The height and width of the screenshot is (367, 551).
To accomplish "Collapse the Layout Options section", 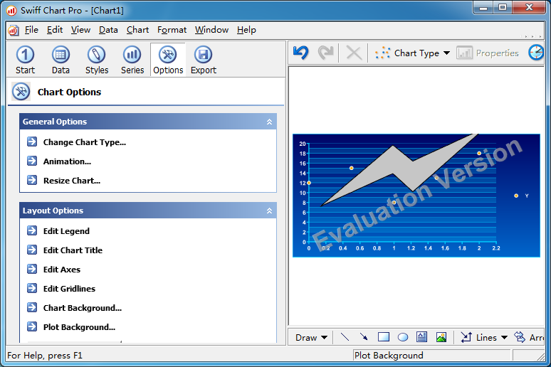I will coord(269,211).
